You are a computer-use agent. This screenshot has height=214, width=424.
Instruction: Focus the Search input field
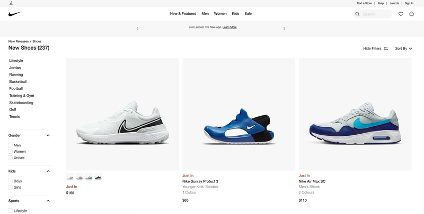(x=377, y=14)
